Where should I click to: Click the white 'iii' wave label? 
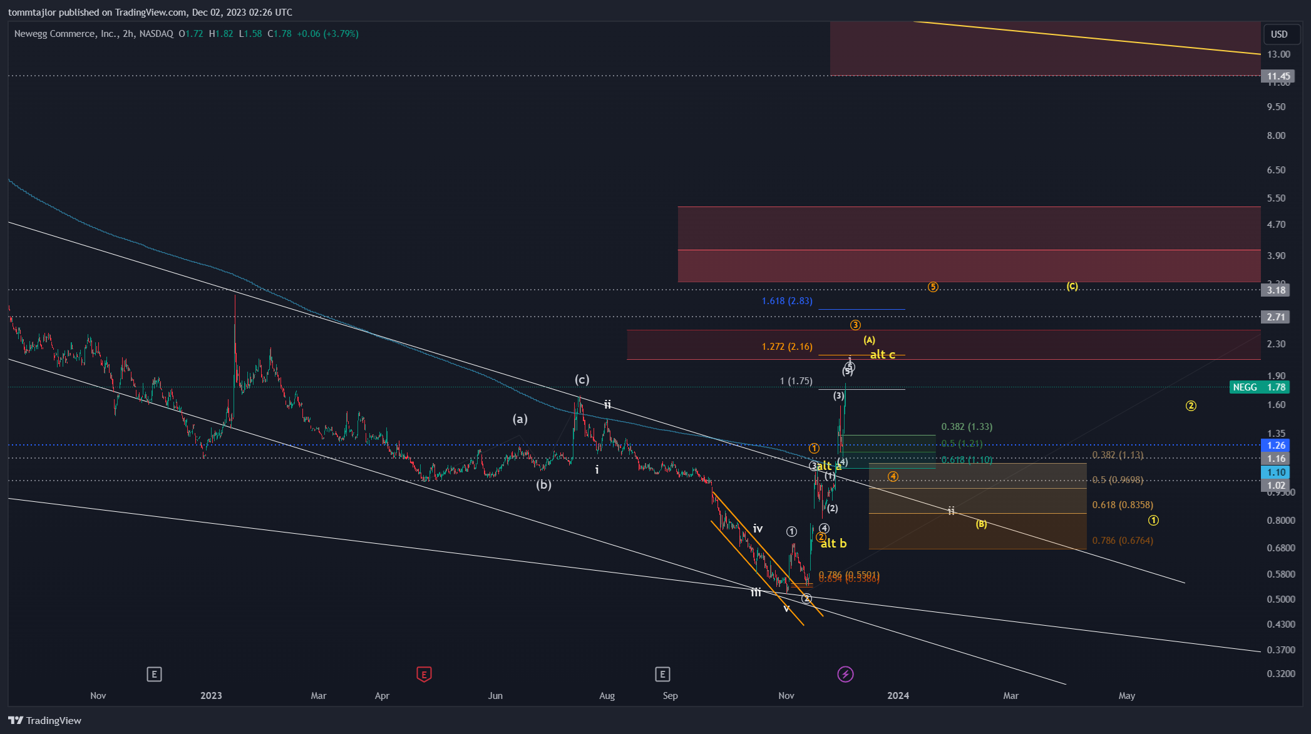tap(756, 592)
